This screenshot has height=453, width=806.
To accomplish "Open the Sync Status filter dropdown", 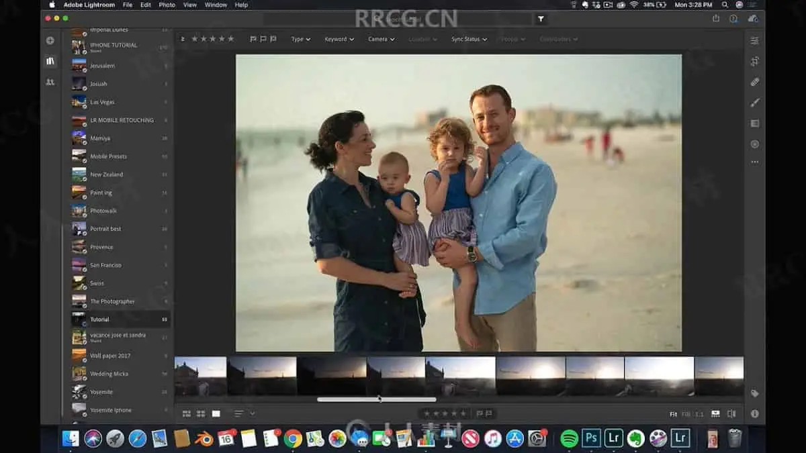I will (x=469, y=39).
